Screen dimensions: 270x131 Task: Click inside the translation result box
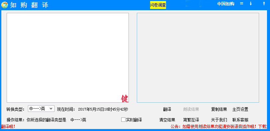click(x=198, y=58)
